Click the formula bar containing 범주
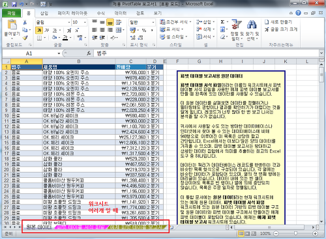The width and height of the screenshot is (326, 239). point(207,53)
